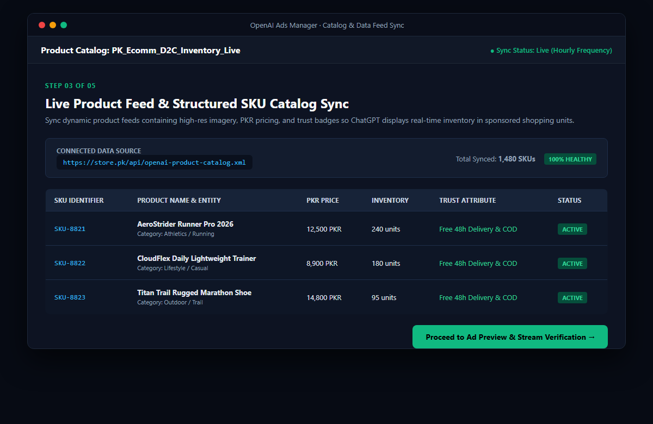
Task: Click the 8,900 PKR price cell
Action: [322, 264]
